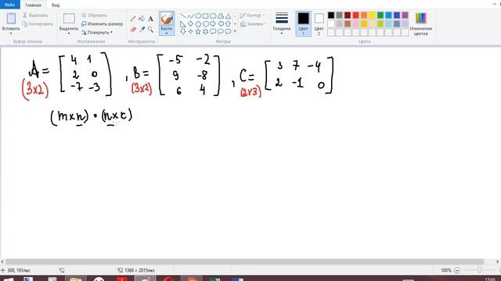Click the zoom slider handle

tap(479, 270)
